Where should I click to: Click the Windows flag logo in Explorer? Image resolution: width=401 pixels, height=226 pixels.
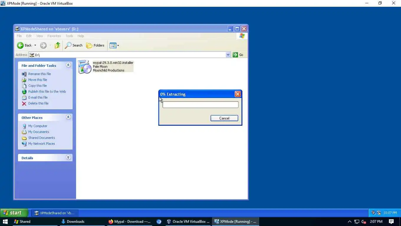point(242,36)
